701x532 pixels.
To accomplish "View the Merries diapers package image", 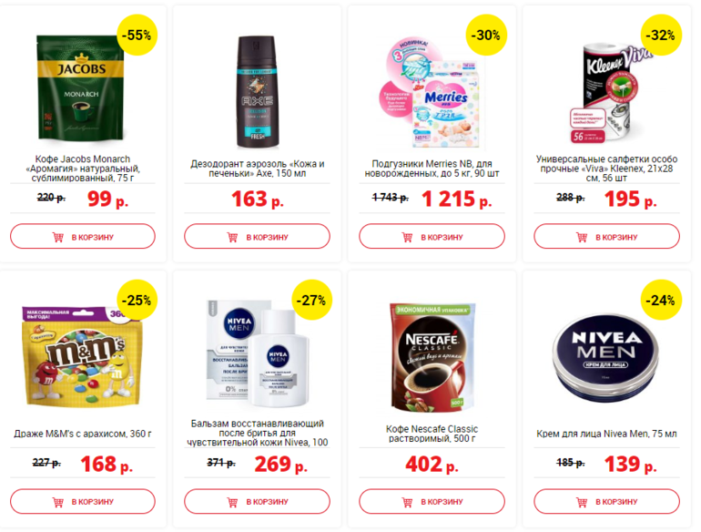I will coord(432,93).
